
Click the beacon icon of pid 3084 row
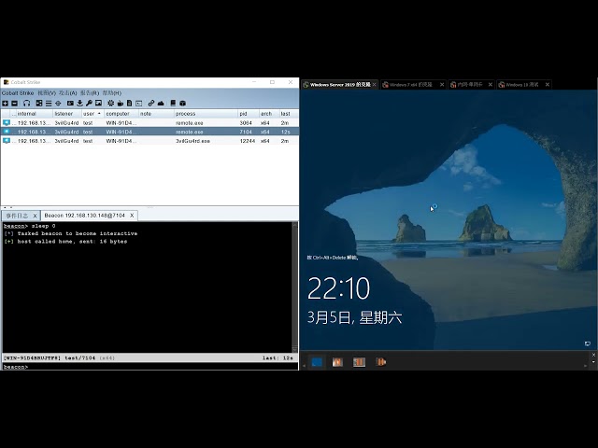(x=7, y=122)
